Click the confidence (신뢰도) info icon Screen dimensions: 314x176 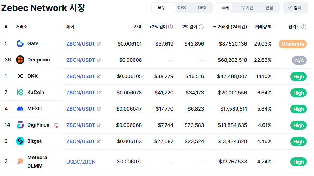point(304,27)
